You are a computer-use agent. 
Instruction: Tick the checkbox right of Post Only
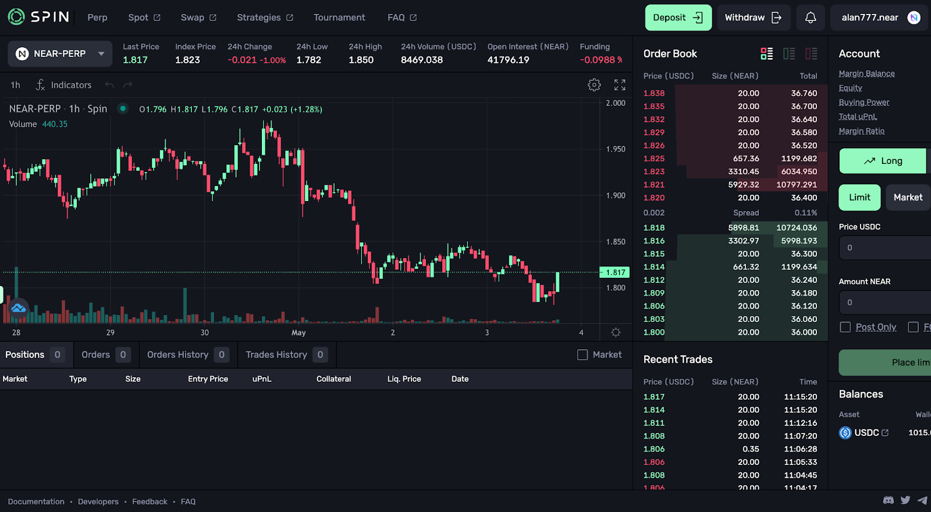click(x=914, y=327)
